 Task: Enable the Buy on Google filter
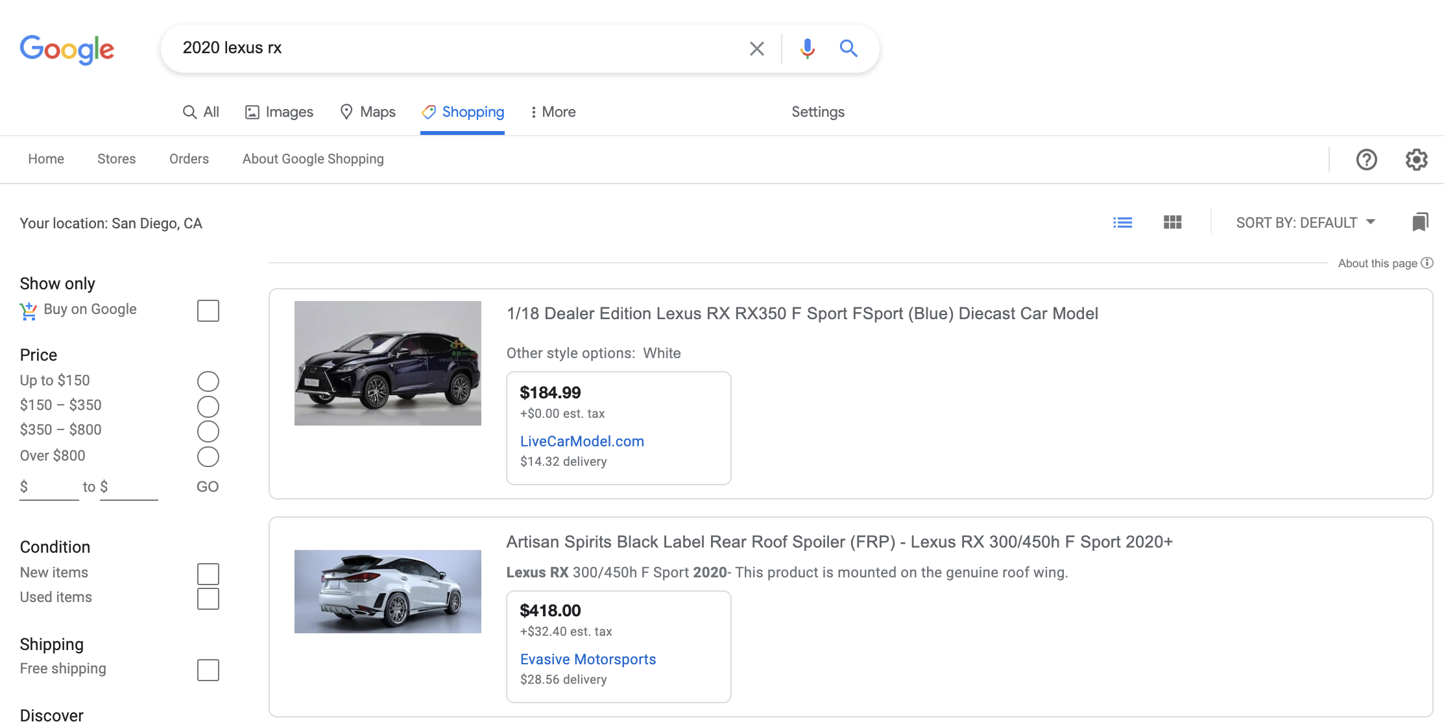pos(208,311)
